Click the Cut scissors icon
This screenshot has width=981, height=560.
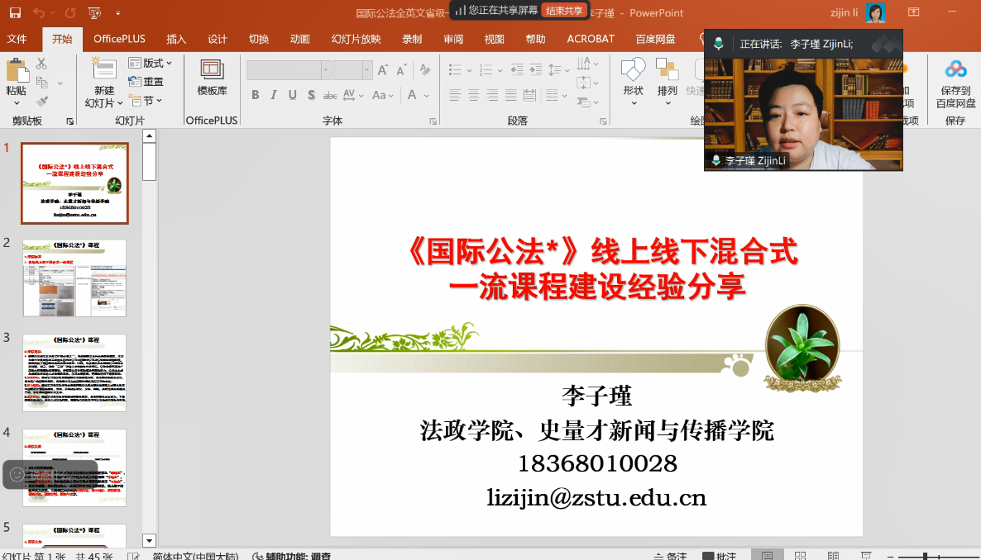[x=41, y=64]
